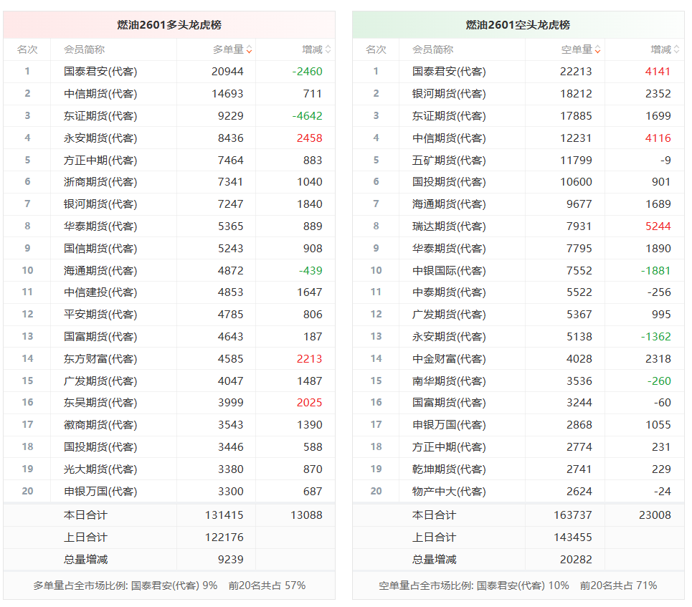692x607 pixels.
Task: Click 东方财富(代客) member name
Action: 100,358
